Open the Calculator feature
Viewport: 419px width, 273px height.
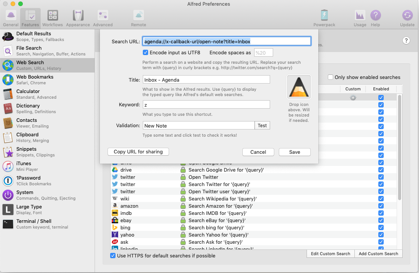(x=47, y=94)
